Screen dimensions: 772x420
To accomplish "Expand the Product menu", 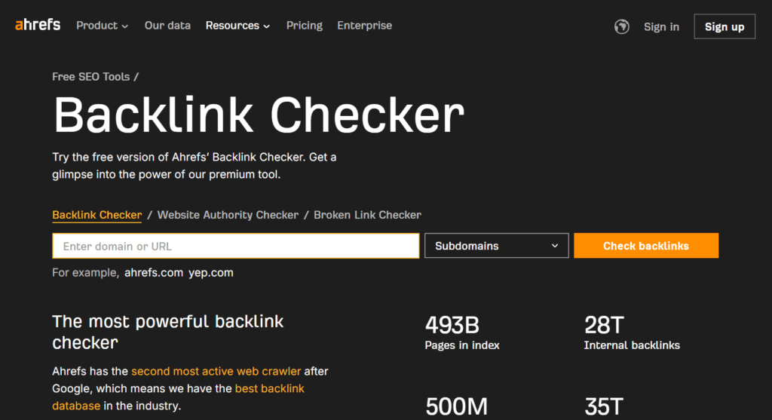I will point(102,26).
